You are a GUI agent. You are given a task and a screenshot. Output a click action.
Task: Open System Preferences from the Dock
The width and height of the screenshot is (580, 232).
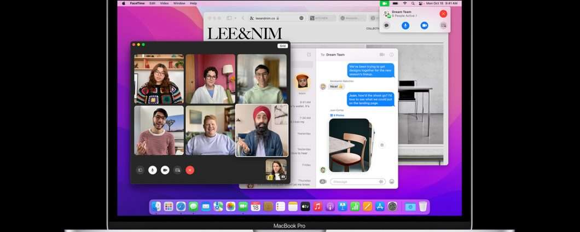tap(392, 206)
